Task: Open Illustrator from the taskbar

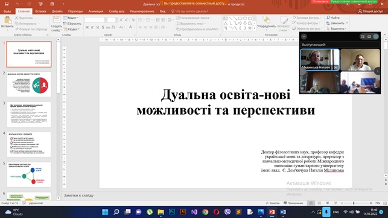Action: [x=183, y=212]
